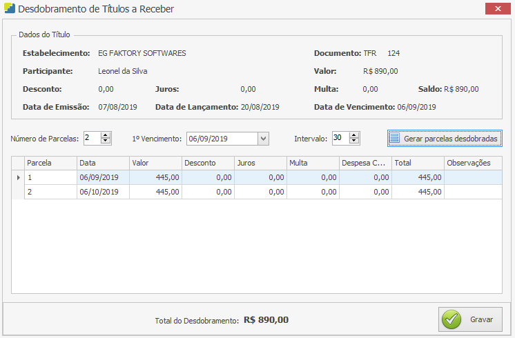Click Gerar parcelas desdobradas button

(x=444, y=139)
